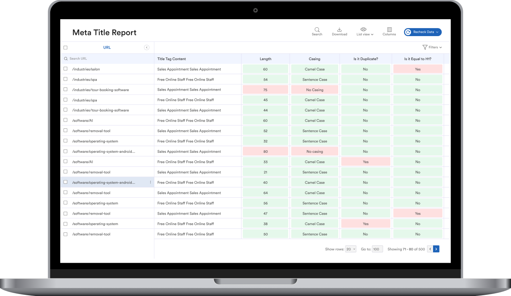This screenshot has width=511, height=296.
Task: Expand the Show rows dropdown
Action: [351, 249]
